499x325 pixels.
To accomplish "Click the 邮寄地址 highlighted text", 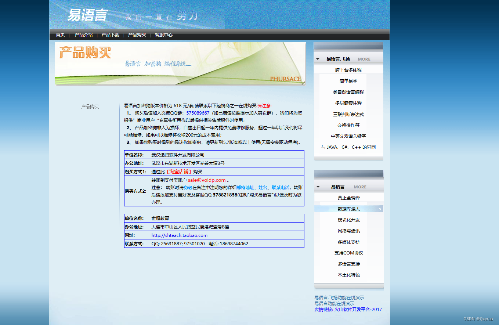I will [x=245, y=187].
